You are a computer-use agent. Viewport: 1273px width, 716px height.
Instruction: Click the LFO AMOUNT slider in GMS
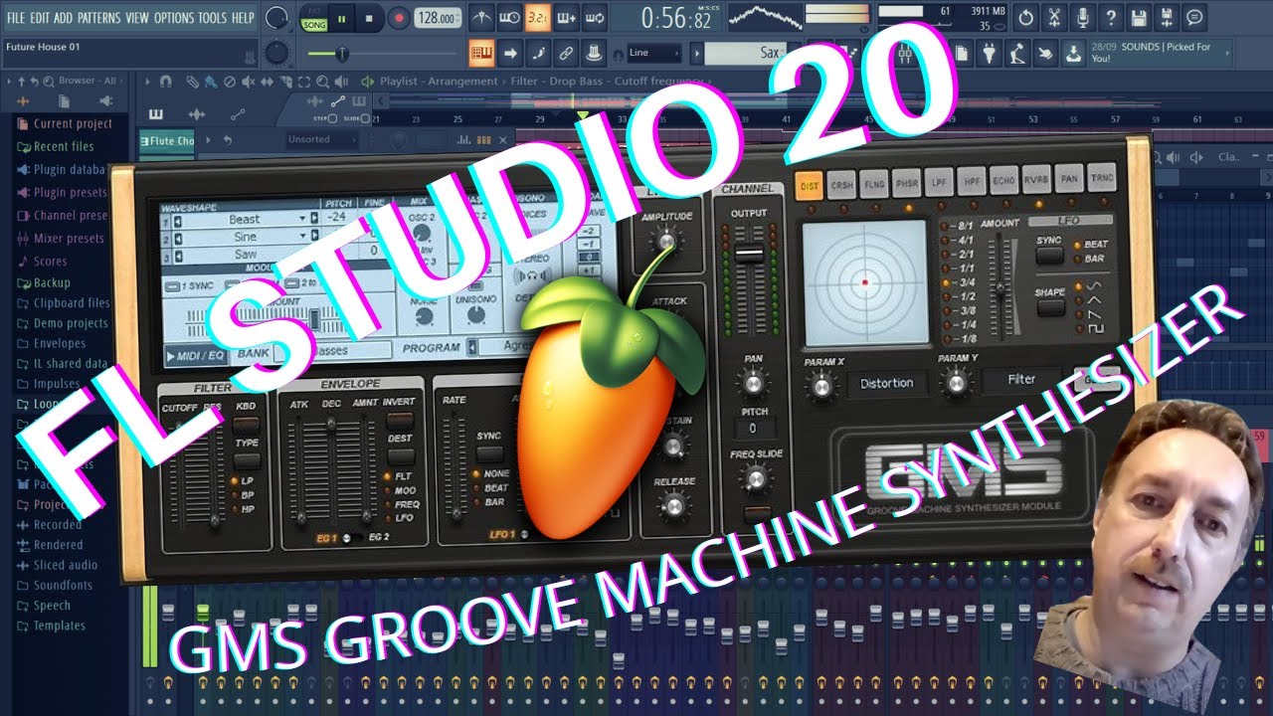click(x=1000, y=286)
